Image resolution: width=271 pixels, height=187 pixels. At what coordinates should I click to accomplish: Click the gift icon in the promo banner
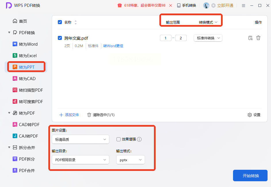coord(120,5)
